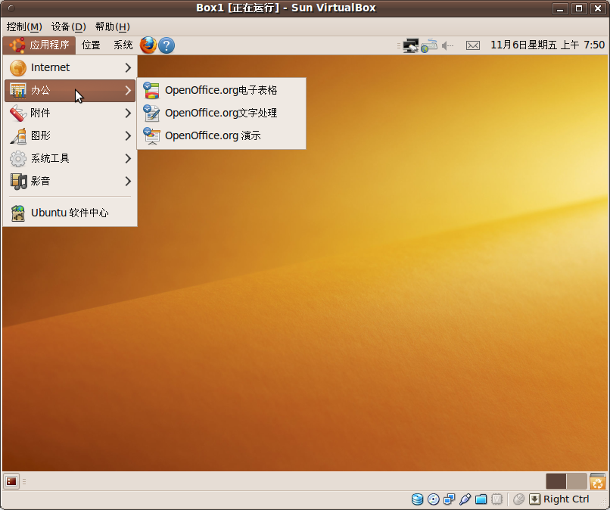Open VirtualBox 帮助(H) menu

click(113, 26)
